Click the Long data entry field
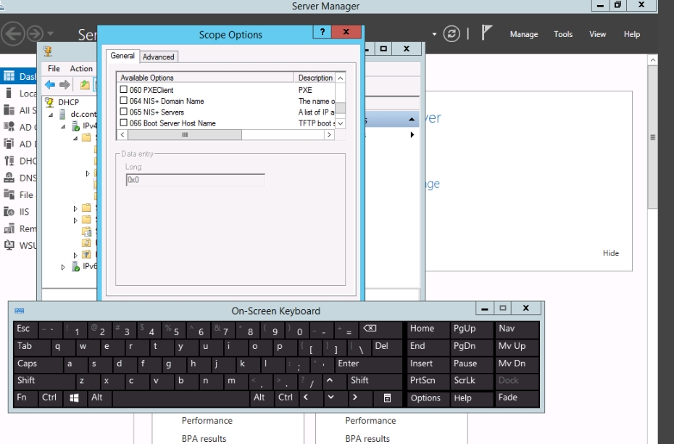 196,180
